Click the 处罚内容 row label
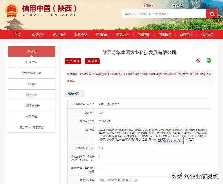 click(89, 130)
